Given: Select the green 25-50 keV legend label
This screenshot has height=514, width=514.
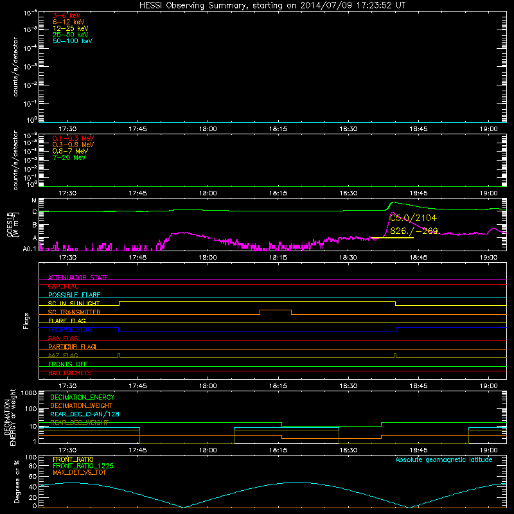Looking at the screenshot, I should [71, 35].
